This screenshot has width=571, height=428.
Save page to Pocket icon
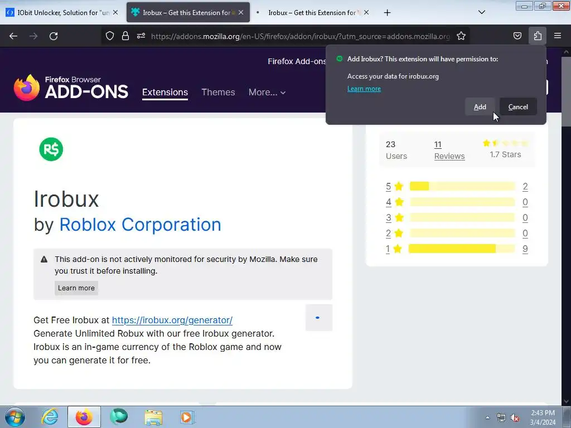[x=517, y=36]
